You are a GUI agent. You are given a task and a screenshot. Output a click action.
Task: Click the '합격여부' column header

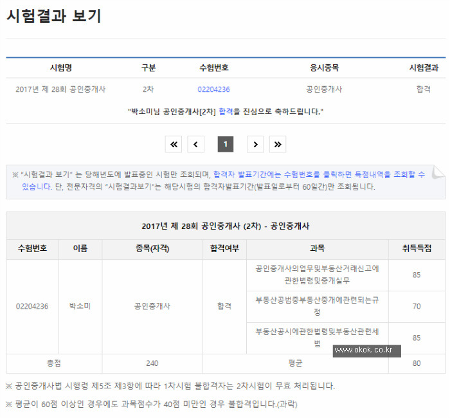click(x=224, y=248)
